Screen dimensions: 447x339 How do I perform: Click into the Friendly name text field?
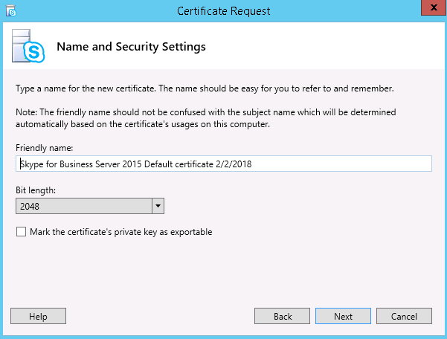click(224, 164)
